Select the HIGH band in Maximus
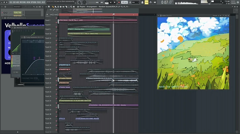 (x=16, y=63)
